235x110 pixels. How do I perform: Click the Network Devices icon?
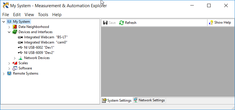point(20,58)
